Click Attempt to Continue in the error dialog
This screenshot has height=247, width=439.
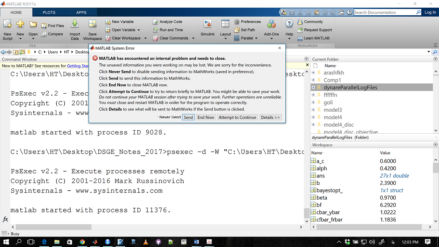pos(237,117)
